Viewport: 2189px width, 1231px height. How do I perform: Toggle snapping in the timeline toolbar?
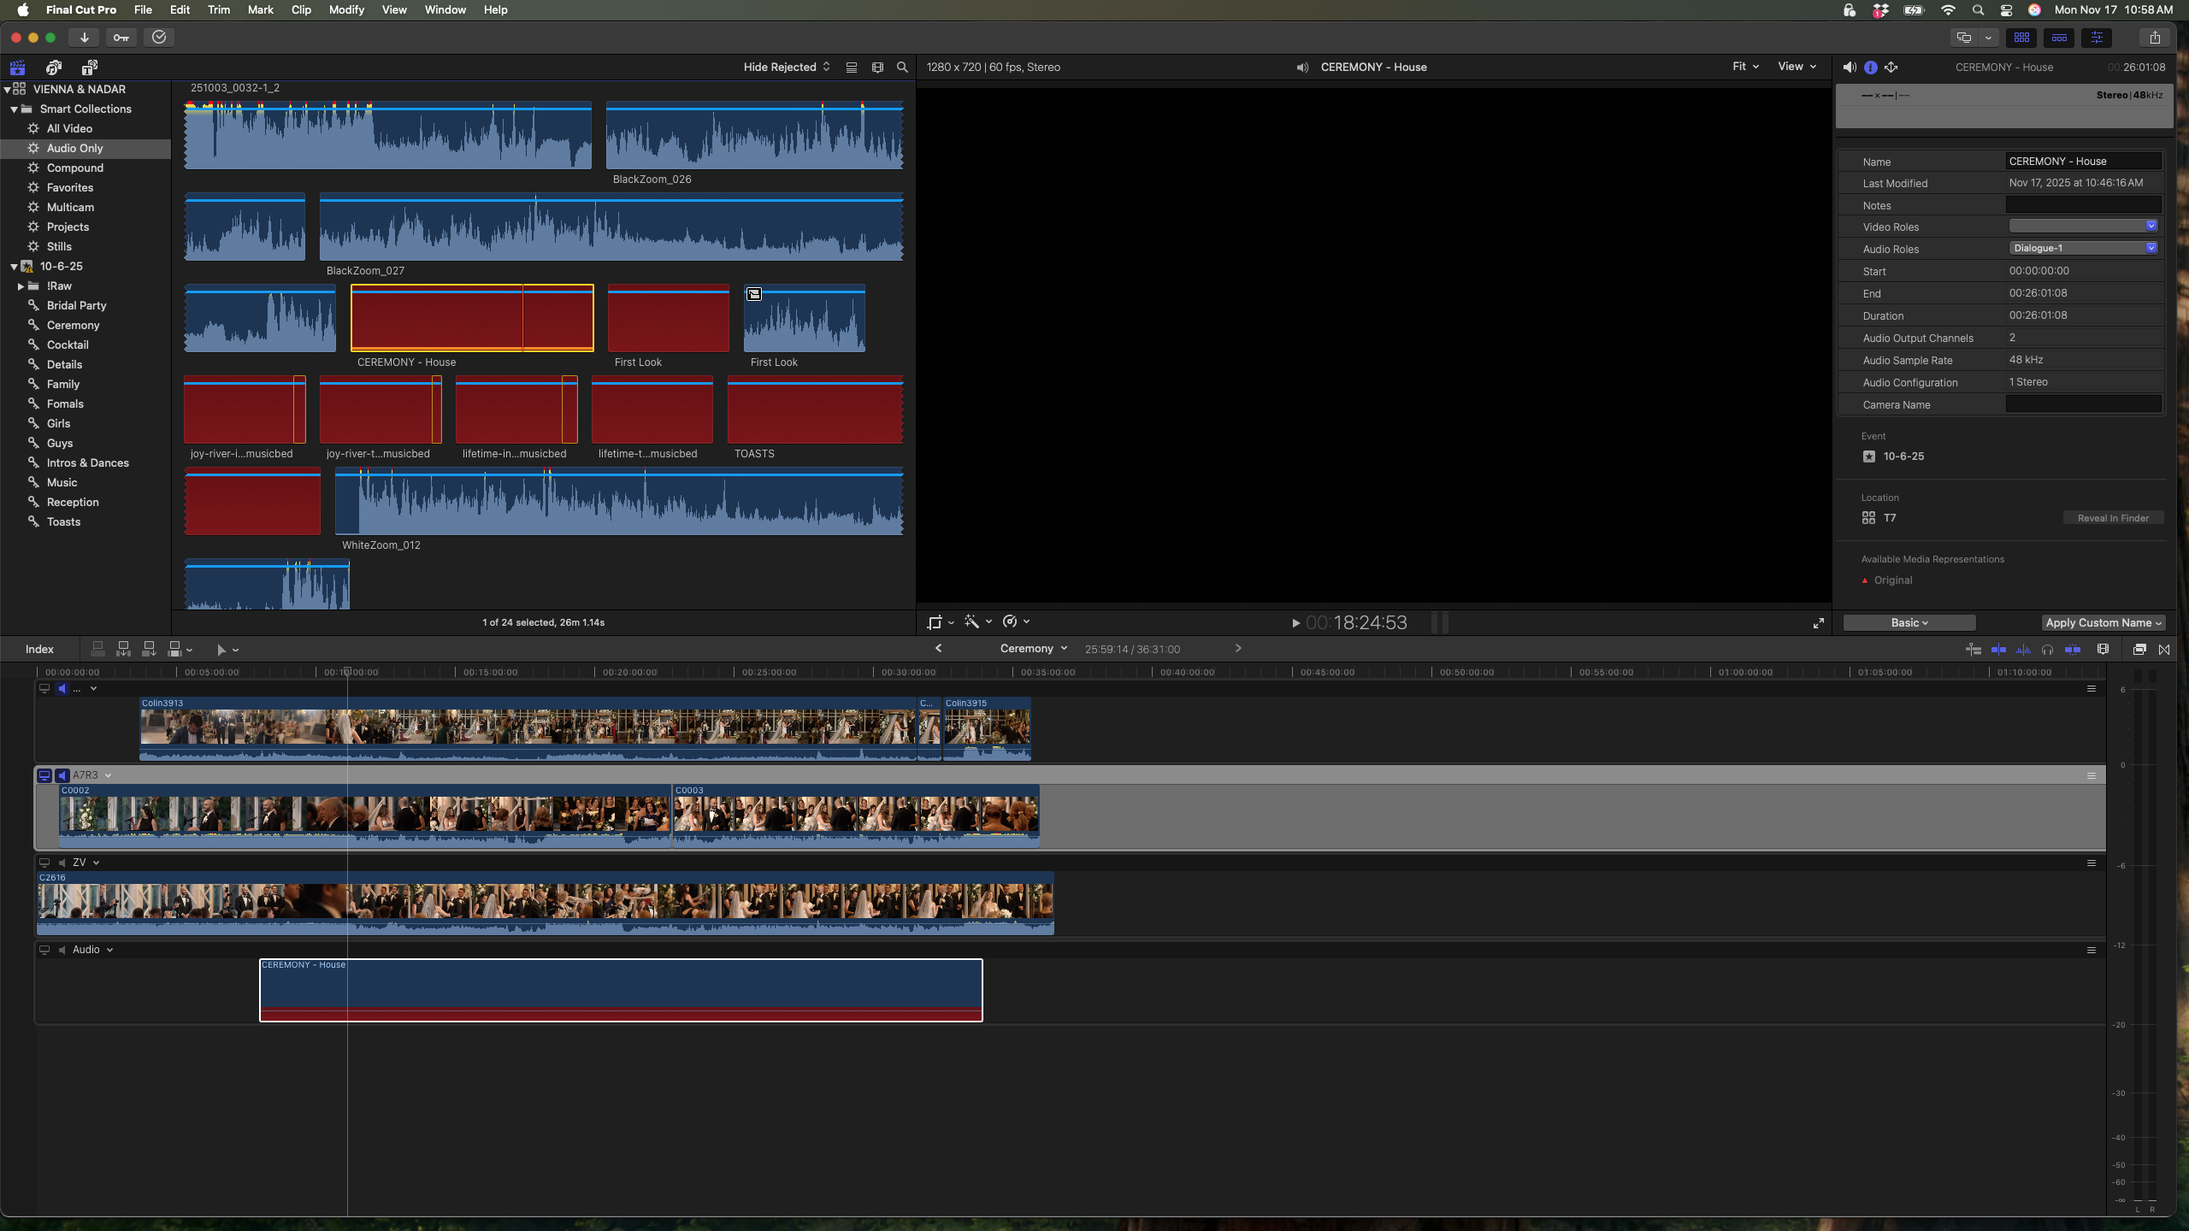click(x=2072, y=650)
